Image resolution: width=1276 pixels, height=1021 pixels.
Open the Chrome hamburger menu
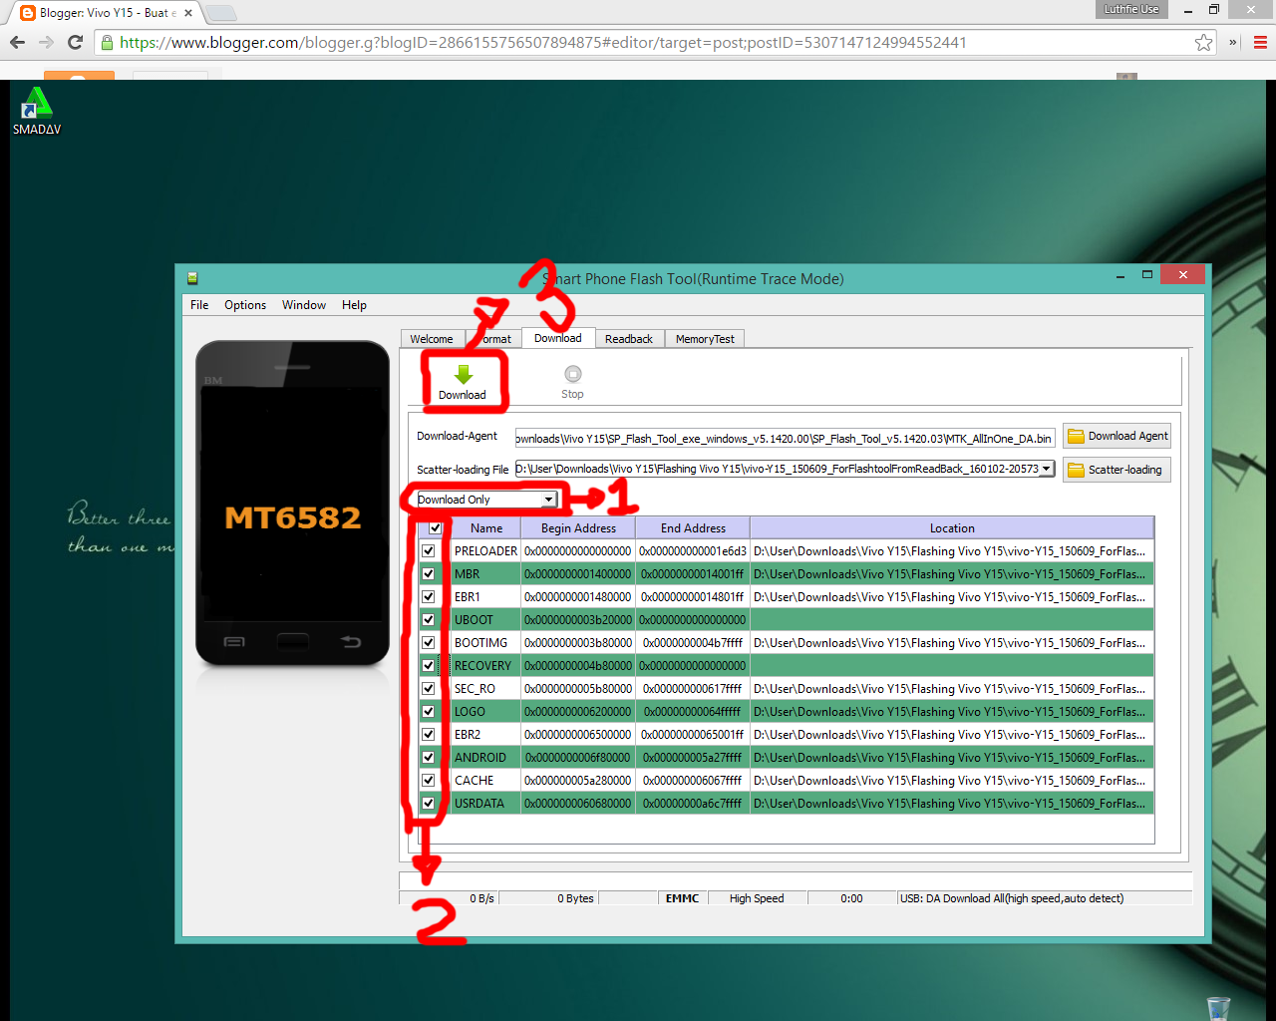point(1260,42)
